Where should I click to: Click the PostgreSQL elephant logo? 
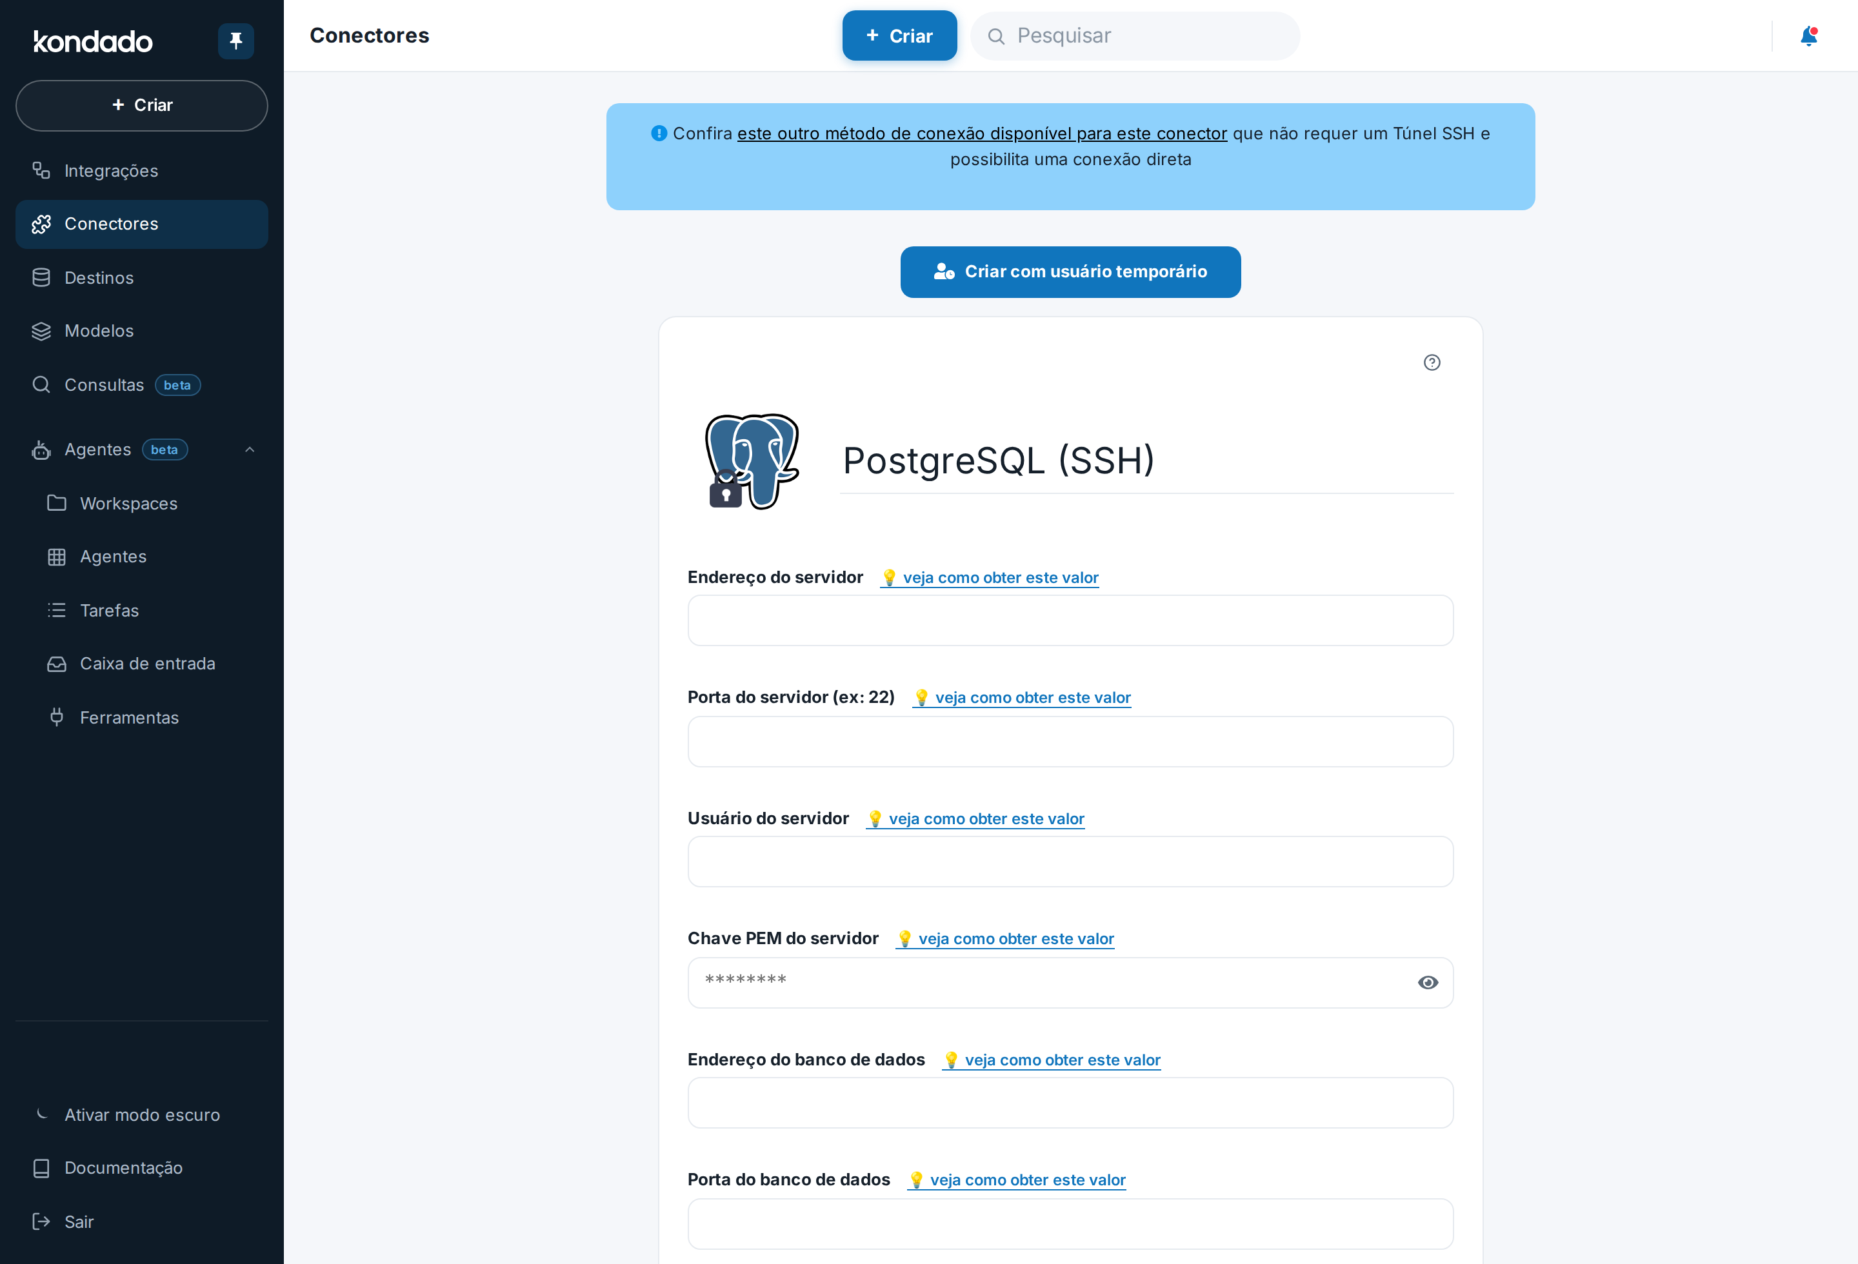click(x=752, y=461)
